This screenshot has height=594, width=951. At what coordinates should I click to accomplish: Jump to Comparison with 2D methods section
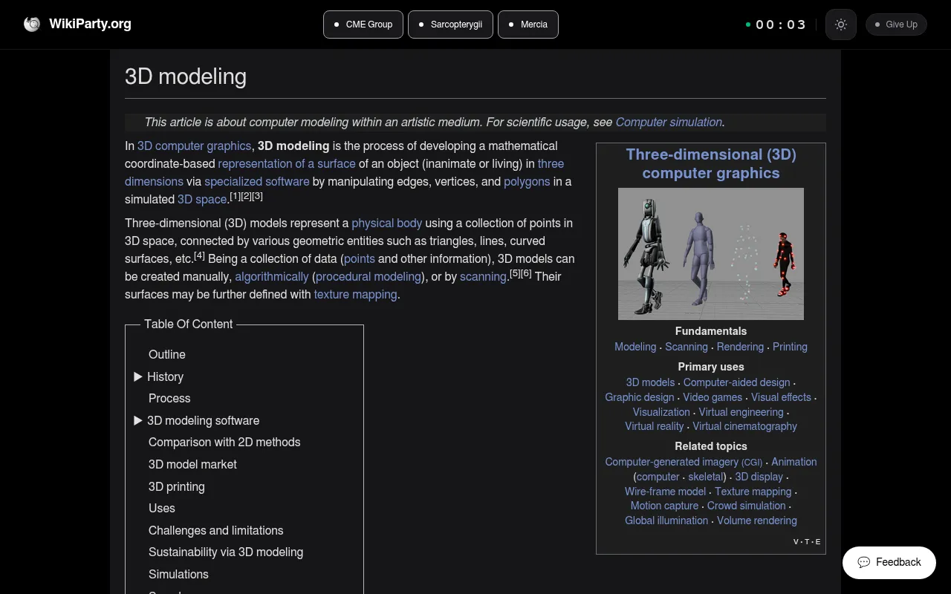pyautogui.click(x=224, y=442)
